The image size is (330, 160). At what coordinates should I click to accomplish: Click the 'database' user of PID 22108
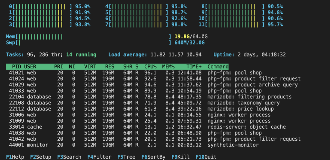39,103
